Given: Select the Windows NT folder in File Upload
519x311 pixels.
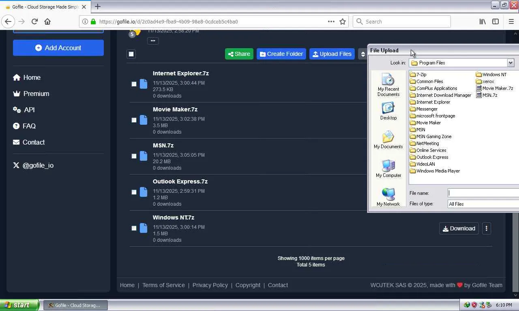Looking at the screenshot, I should coord(491,75).
